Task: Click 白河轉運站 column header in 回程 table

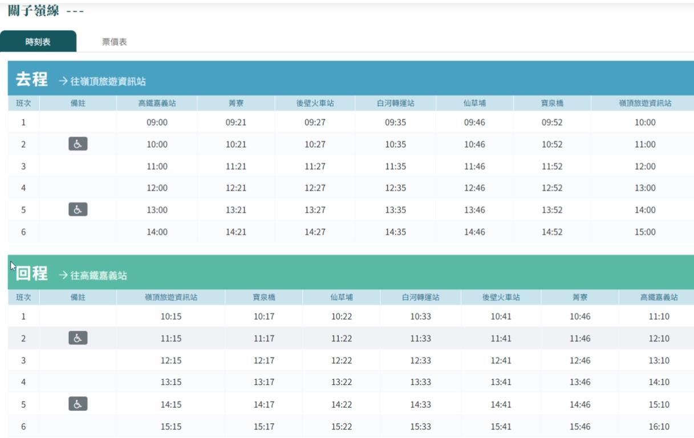Action: (x=420, y=297)
